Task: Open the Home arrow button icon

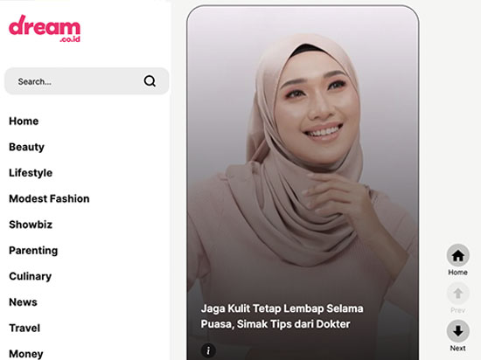Action: coord(457,255)
